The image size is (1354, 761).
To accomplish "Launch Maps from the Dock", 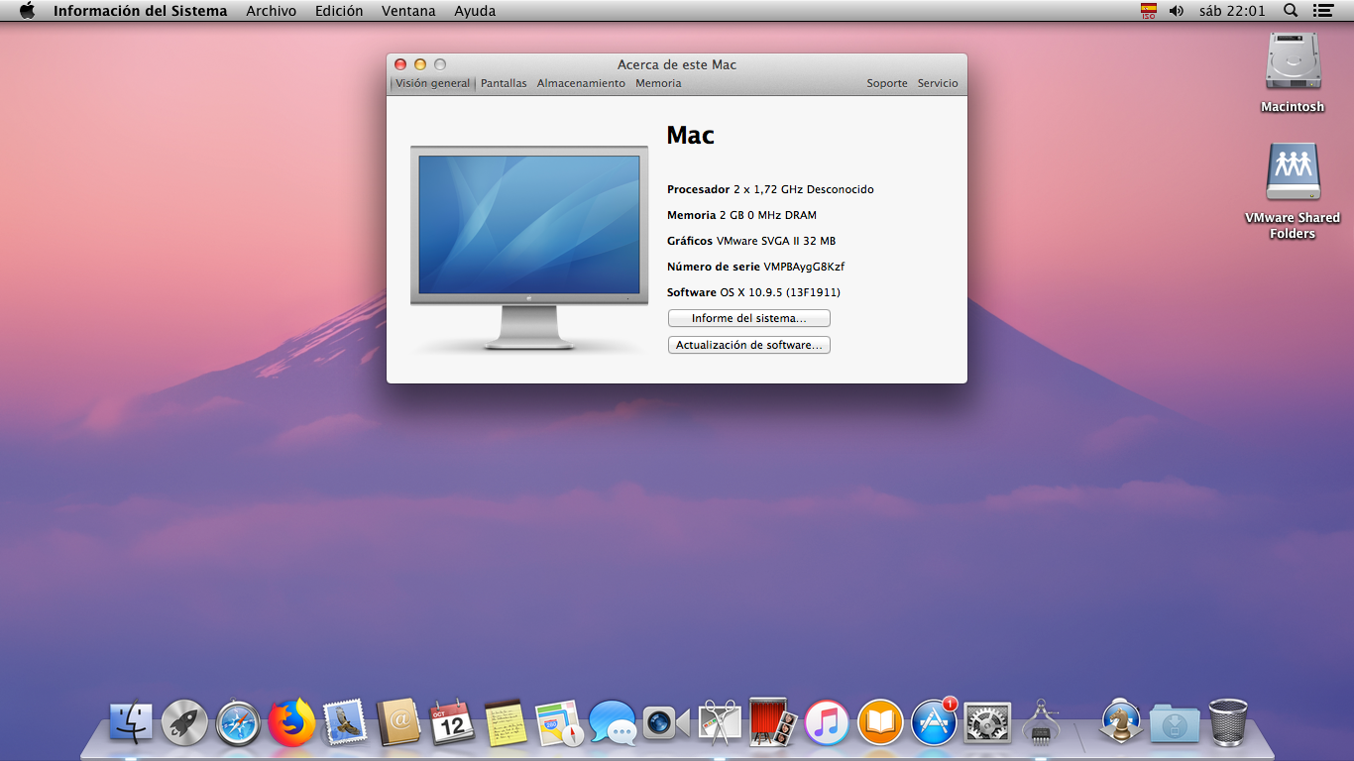I will tap(559, 723).
